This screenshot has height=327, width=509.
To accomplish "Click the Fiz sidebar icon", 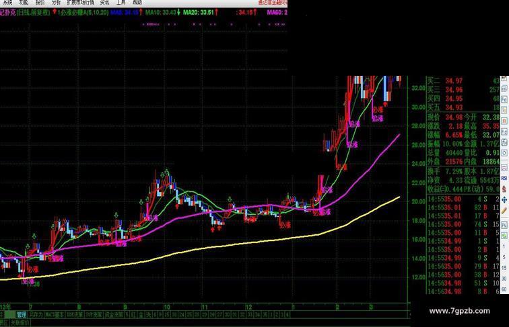I will (504, 132).
